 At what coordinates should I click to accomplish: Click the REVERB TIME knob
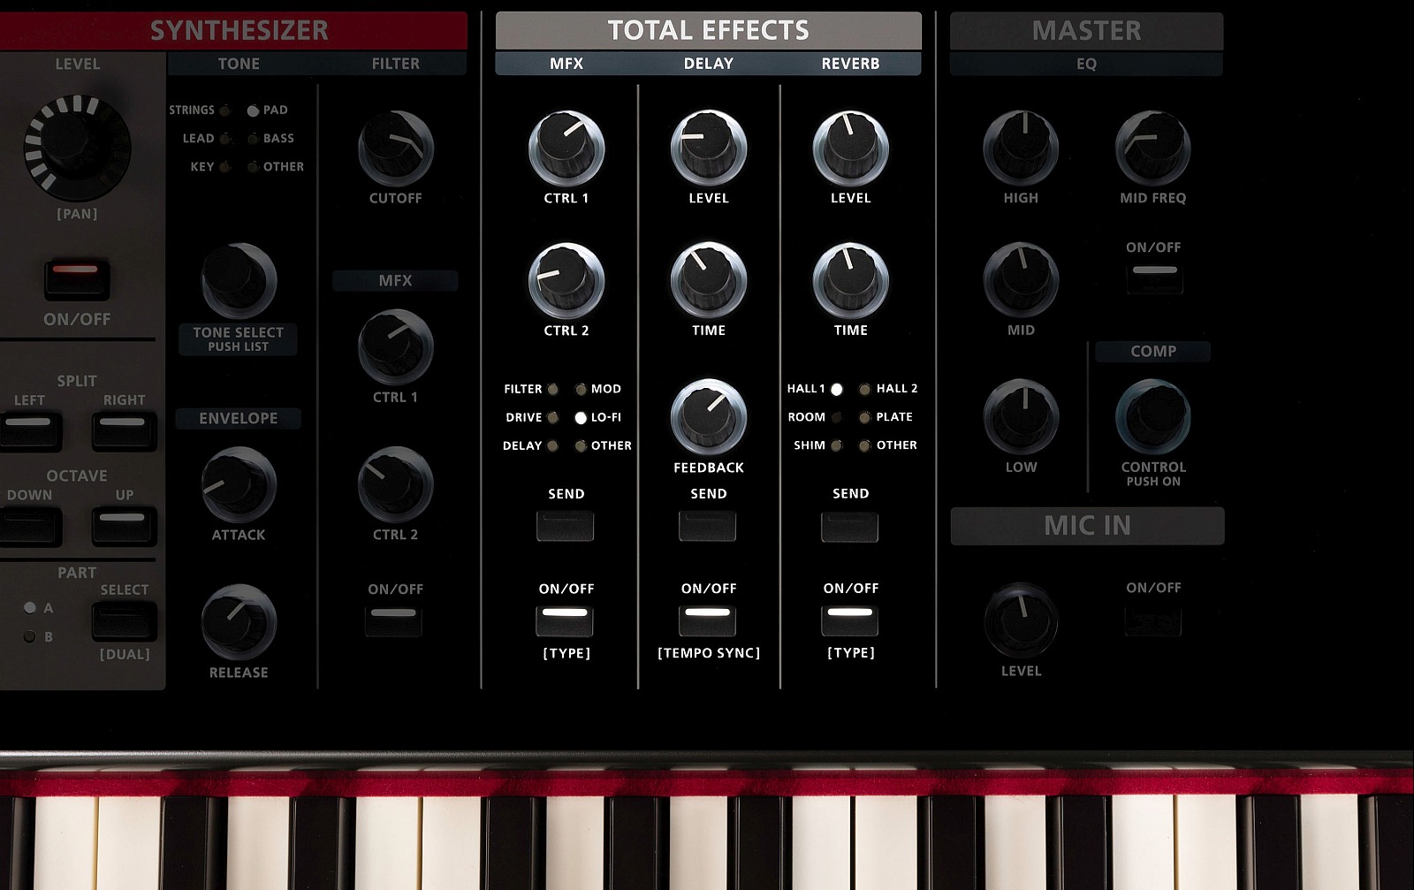(x=850, y=280)
